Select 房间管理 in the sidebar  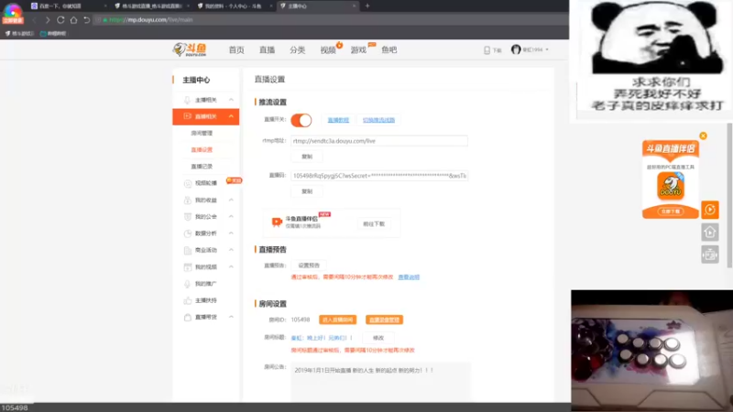(x=202, y=133)
